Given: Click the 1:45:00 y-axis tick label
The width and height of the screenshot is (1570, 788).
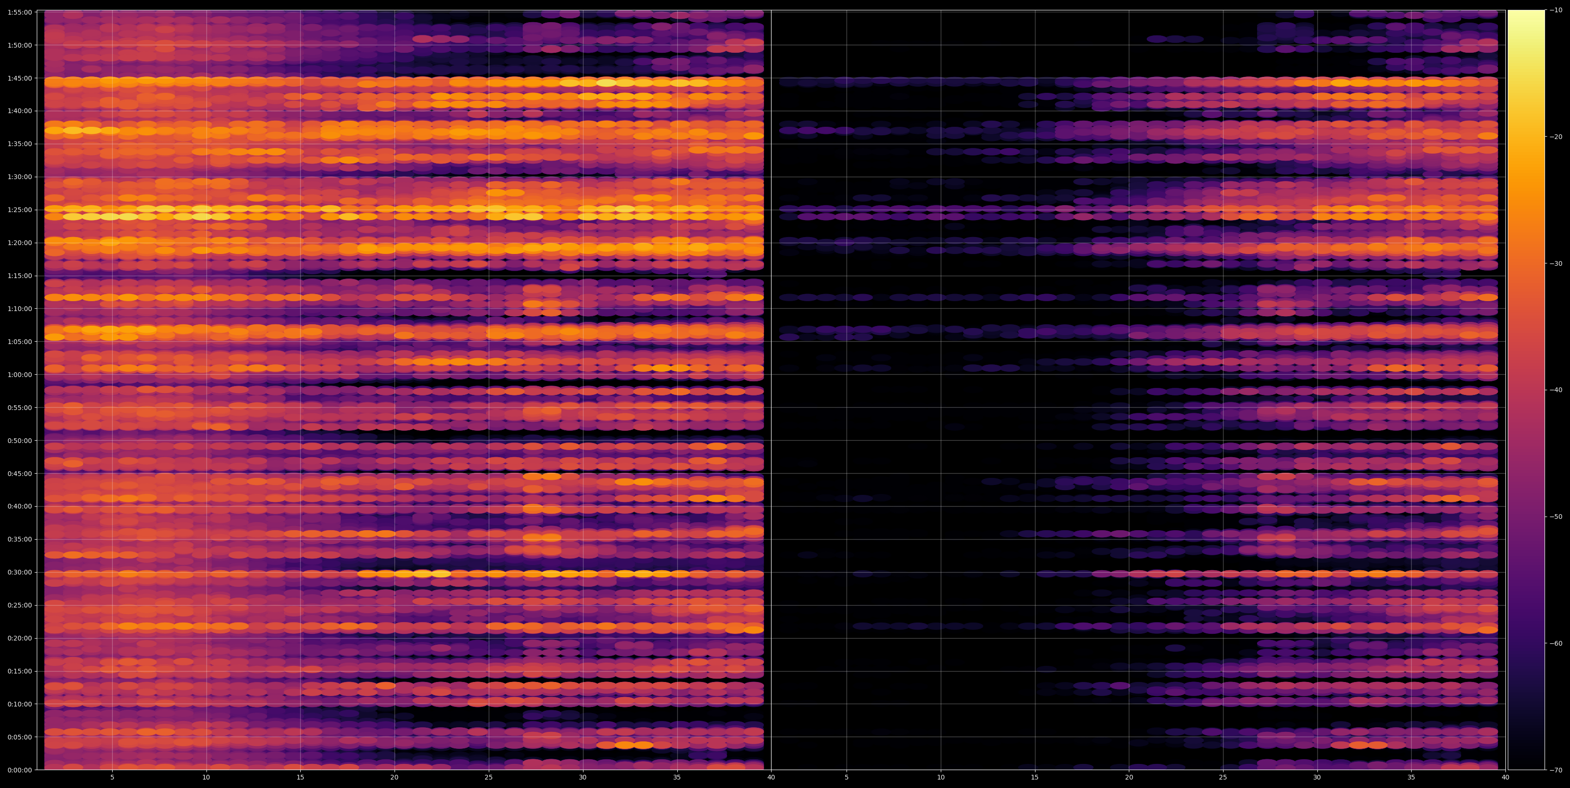Looking at the screenshot, I should point(19,78).
